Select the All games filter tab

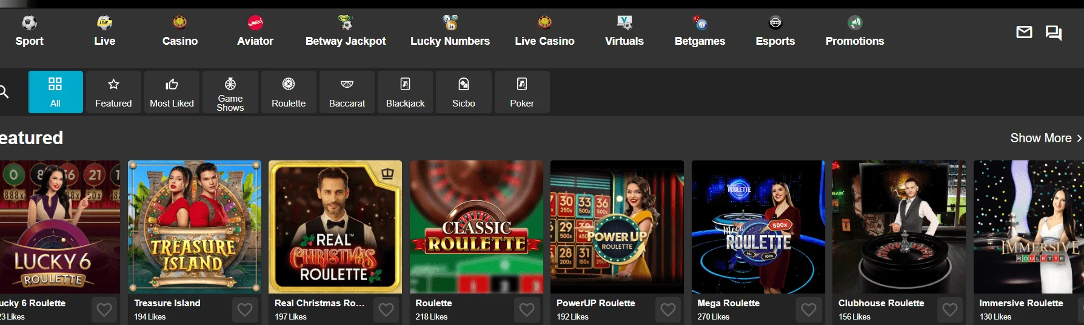55,92
